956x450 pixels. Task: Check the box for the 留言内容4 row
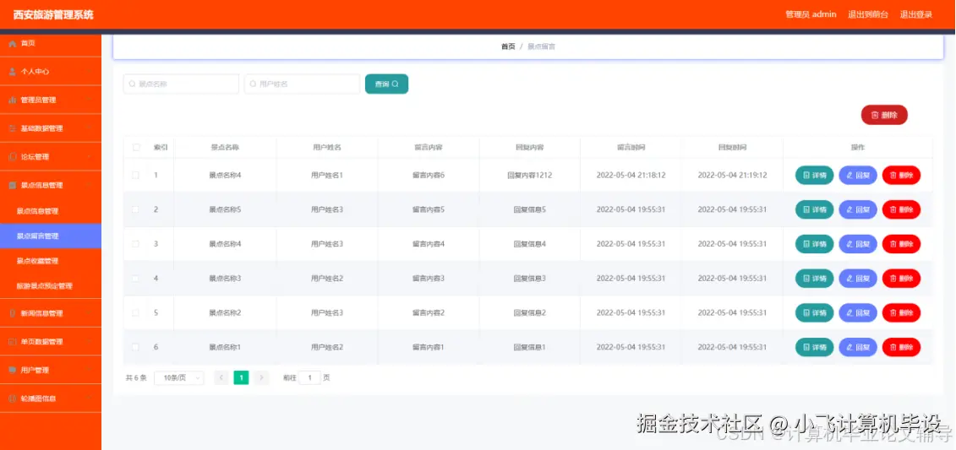coord(136,243)
